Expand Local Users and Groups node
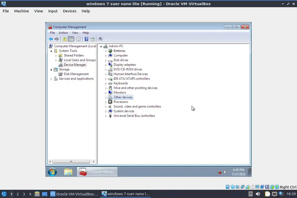 click(56, 60)
